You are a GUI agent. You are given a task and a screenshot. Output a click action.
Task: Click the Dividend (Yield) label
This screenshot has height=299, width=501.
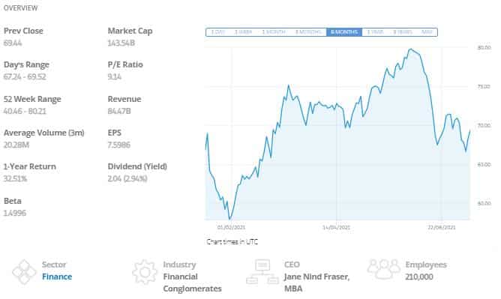point(137,166)
